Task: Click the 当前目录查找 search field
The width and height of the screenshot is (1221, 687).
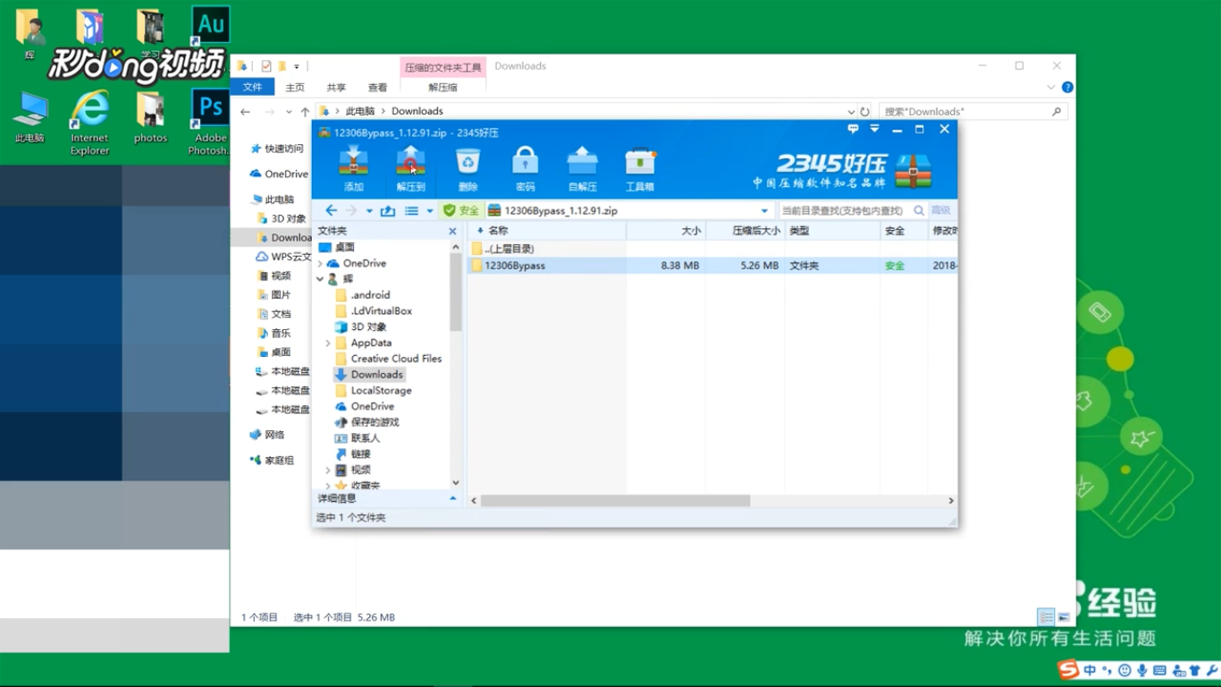Action: [844, 210]
